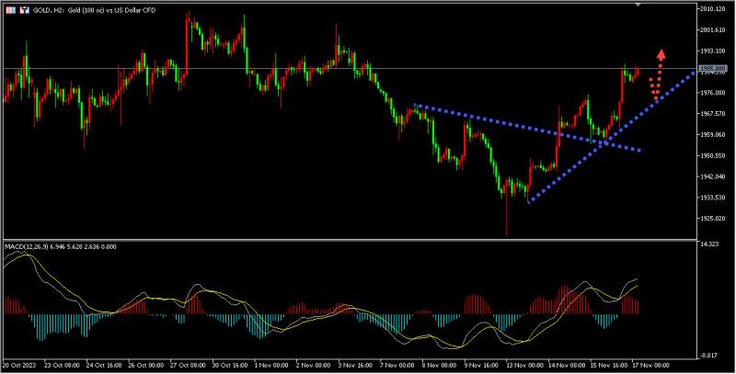
Task: Click the '26 Oct 00:00' time label
Action: click(x=144, y=365)
